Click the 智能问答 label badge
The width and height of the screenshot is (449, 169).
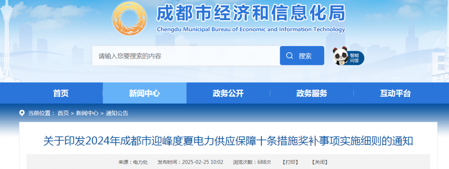(x=354, y=58)
